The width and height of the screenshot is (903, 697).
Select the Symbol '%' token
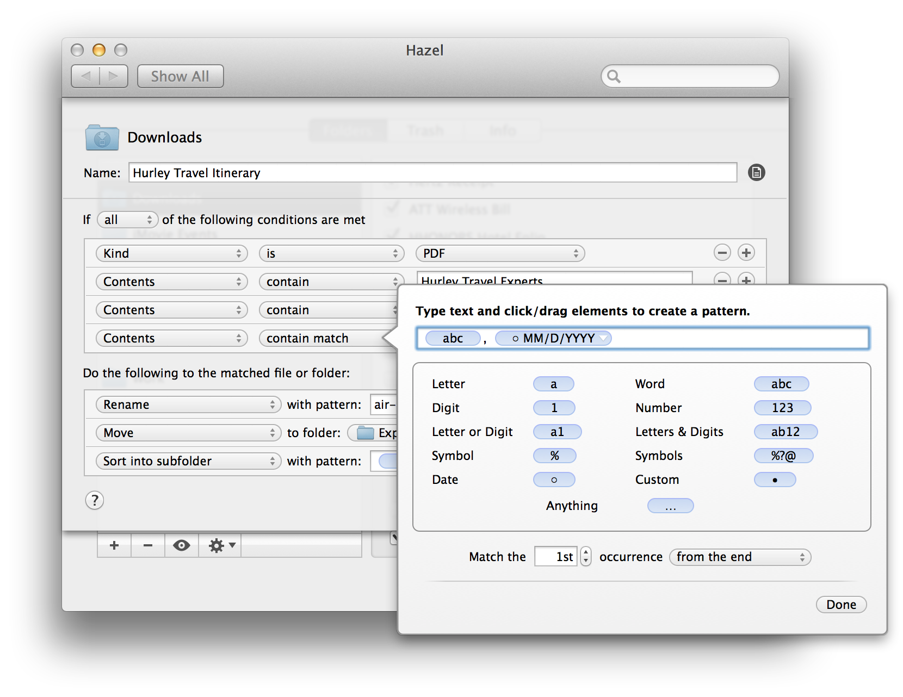[555, 456]
